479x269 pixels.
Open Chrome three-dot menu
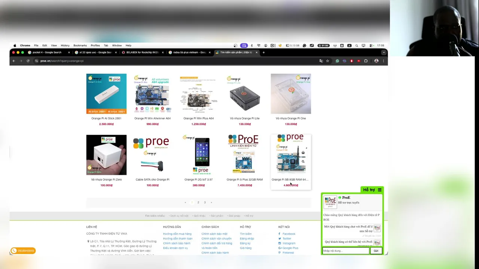(x=383, y=61)
